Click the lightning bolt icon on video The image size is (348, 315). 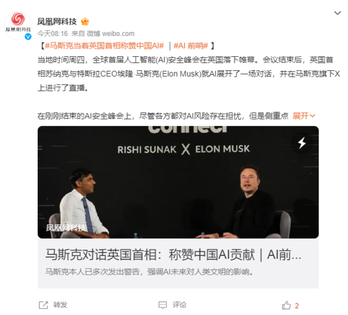(302, 143)
